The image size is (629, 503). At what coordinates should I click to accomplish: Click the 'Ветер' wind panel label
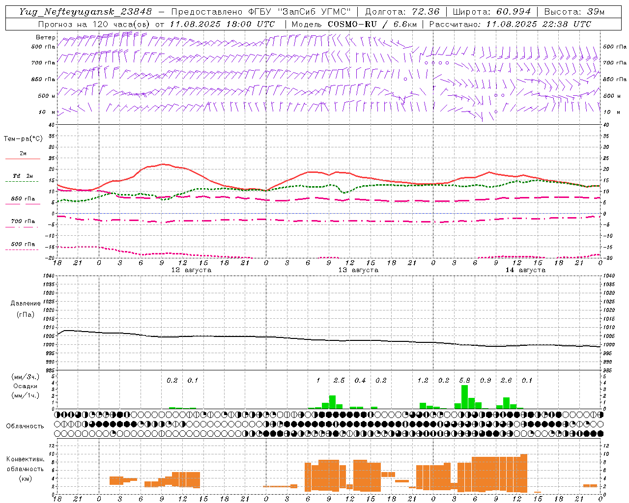click(x=46, y=37)
